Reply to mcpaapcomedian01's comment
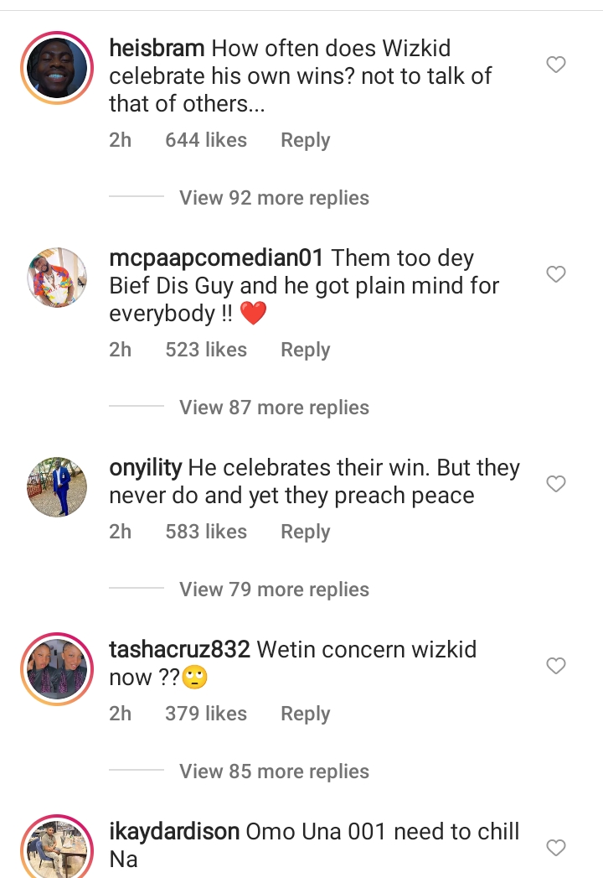Viewport: 603px width, 878px height. coord(306,350)
